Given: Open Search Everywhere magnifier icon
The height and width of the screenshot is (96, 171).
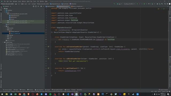Looking at the screenshot, I should pos(165,4).
